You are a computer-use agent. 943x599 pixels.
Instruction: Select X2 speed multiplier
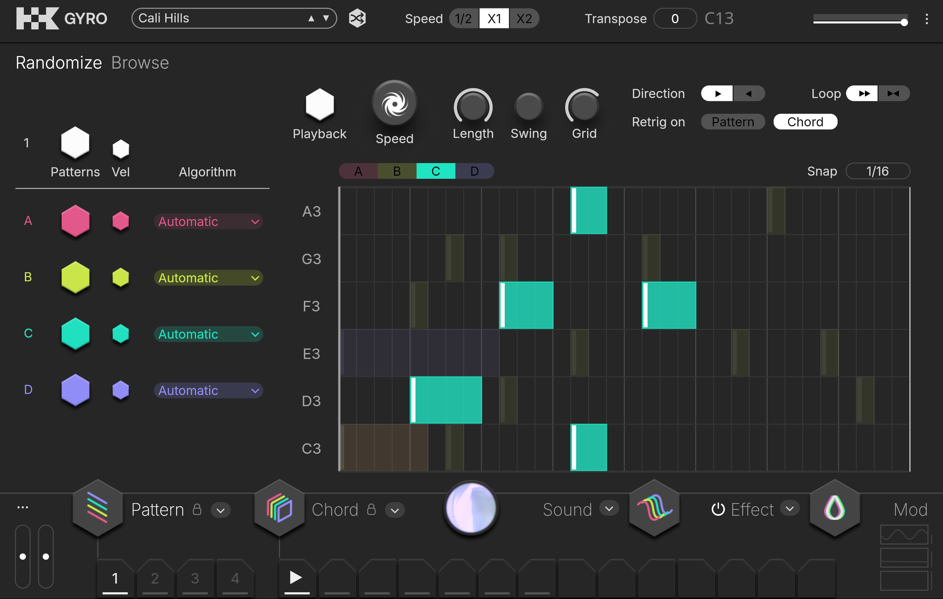click(524, 18)
